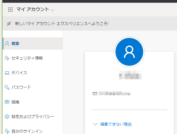Click the デバイス laptop icon
Screen dimensions: 177x134
click(7, 73)
